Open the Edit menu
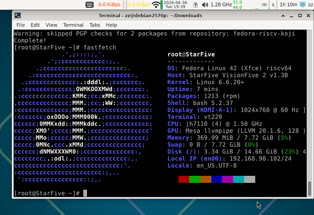Image resolution: width=314 pixels, height=215 pixels. pos(35,25)
